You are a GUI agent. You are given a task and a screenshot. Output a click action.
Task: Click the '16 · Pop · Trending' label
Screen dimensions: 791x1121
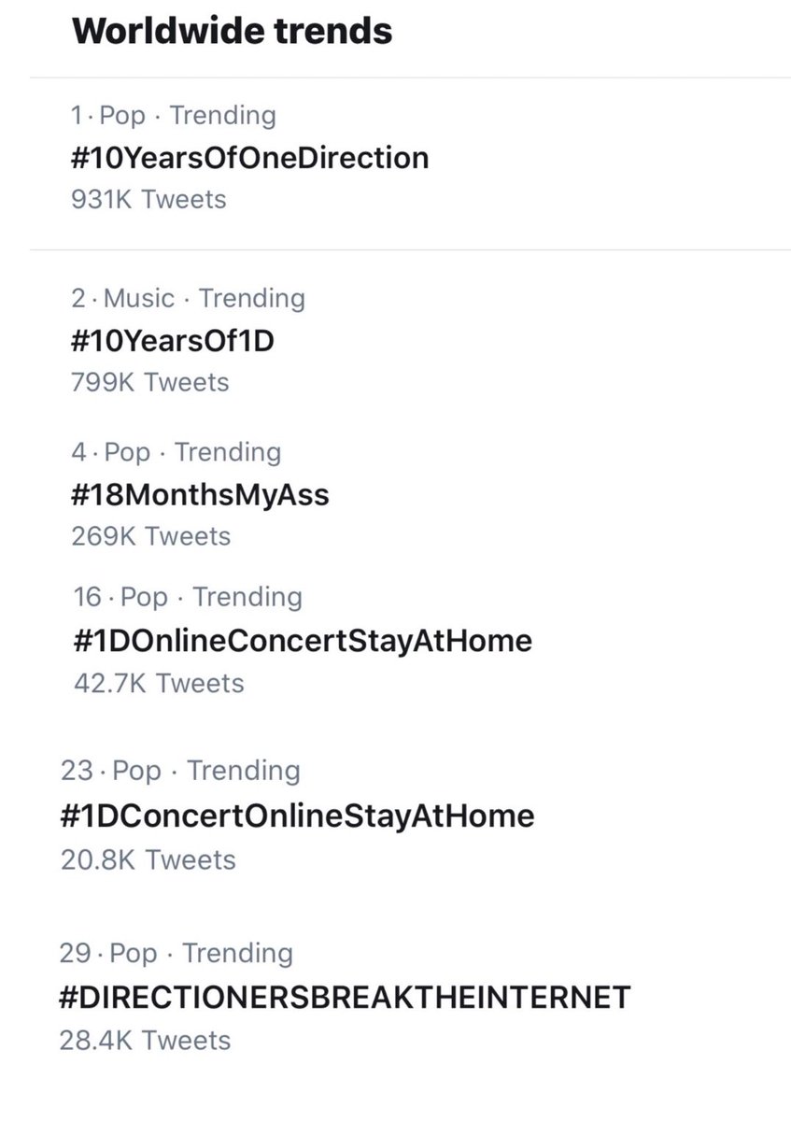pyautogui.click(x=188, y=597)
